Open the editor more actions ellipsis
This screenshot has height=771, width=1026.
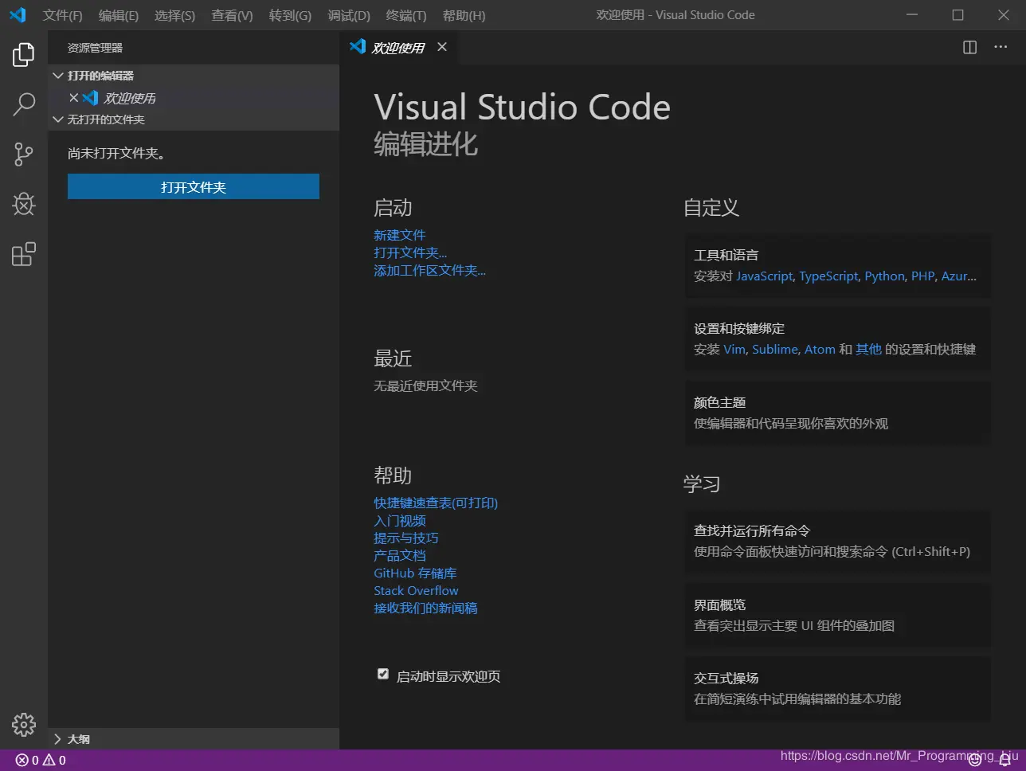point(1001,48)
